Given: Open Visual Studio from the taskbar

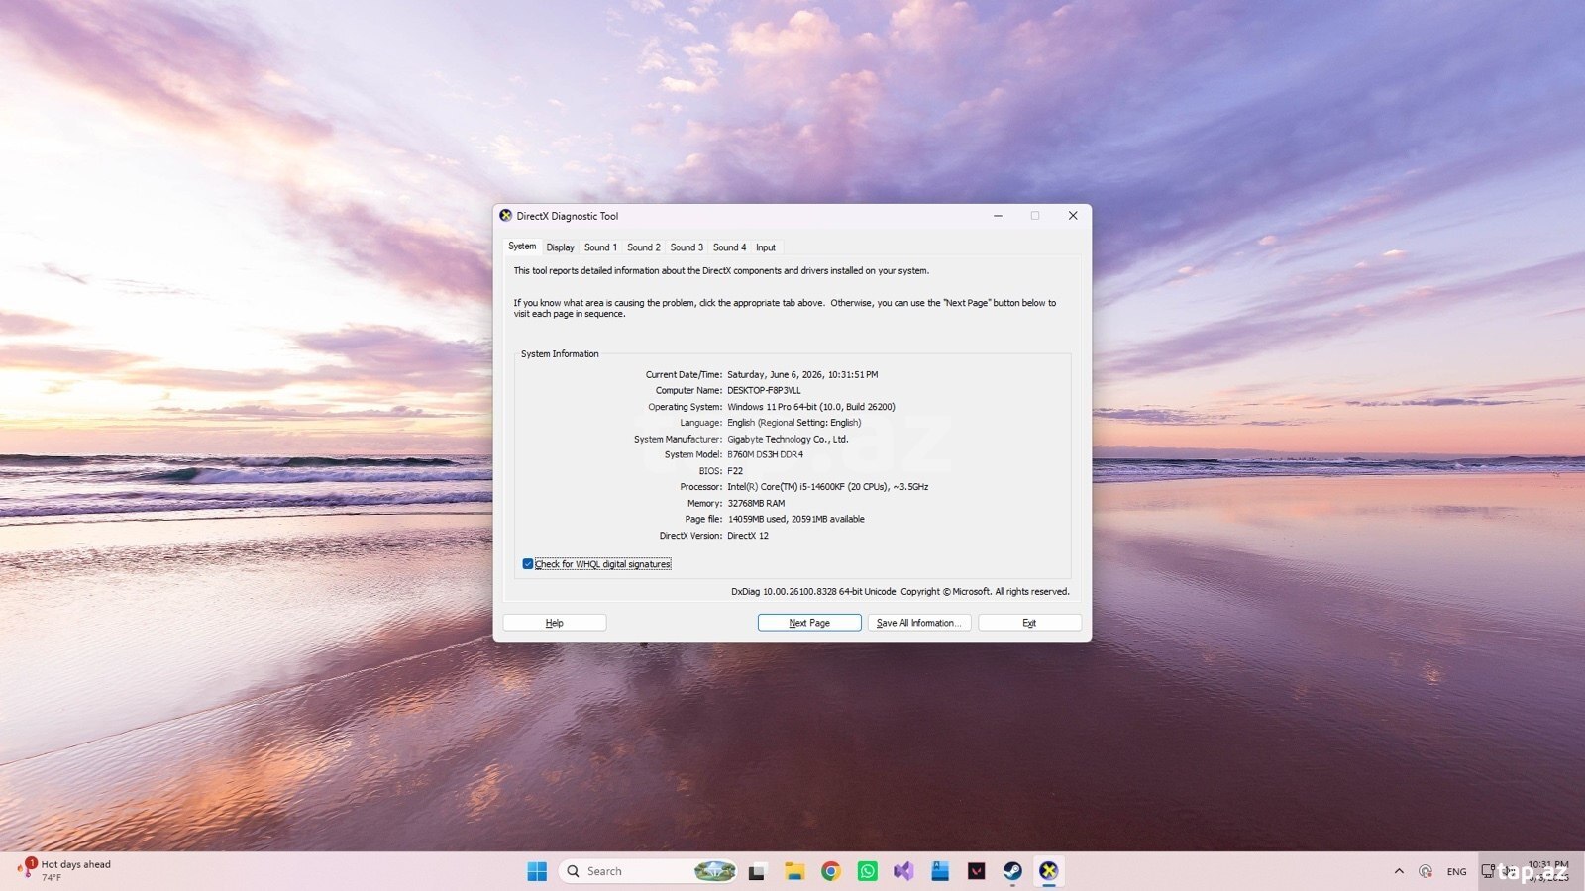Looking at the screenshot, I should click(903, 871).
